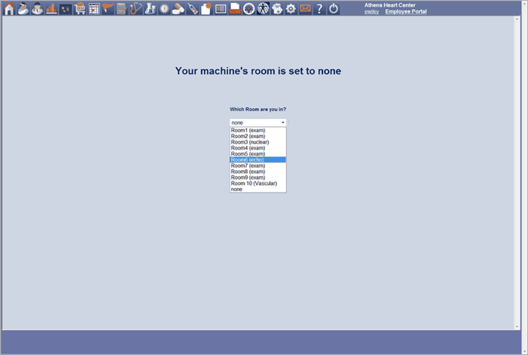The image size is (528, 355).
Task: Click the power logout icon
Action: click(334, 9)
